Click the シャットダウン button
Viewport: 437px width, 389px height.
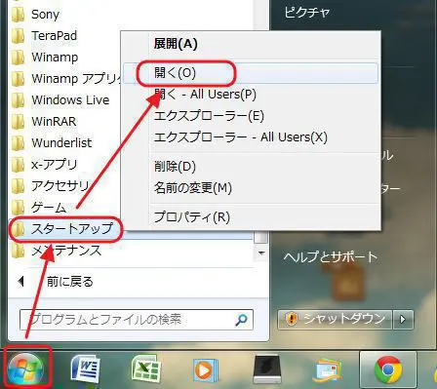(x=335, y=320)
